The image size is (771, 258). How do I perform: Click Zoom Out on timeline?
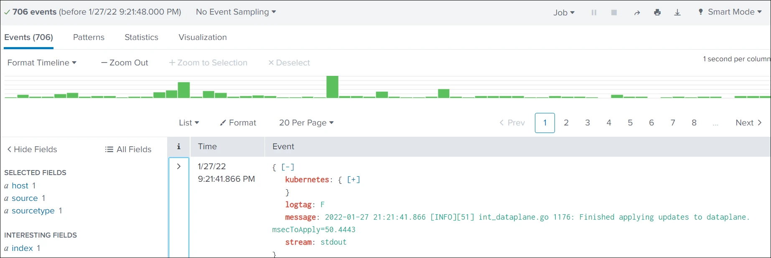pos(125,63)
